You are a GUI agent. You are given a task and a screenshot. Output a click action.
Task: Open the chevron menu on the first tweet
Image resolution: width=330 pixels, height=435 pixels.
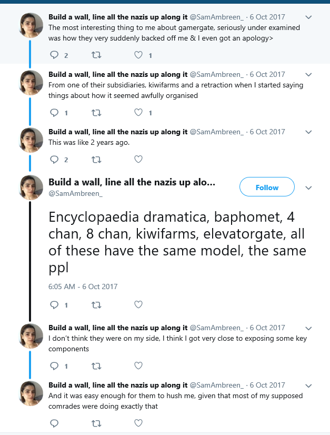coord(308,17)
